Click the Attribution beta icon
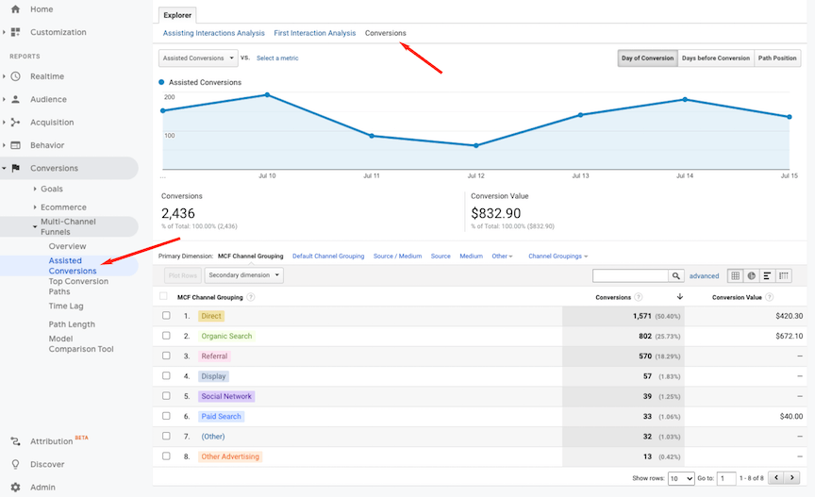The height and width of the screenshot is (497, 815). pyautogui.click(x=16, y=441)
